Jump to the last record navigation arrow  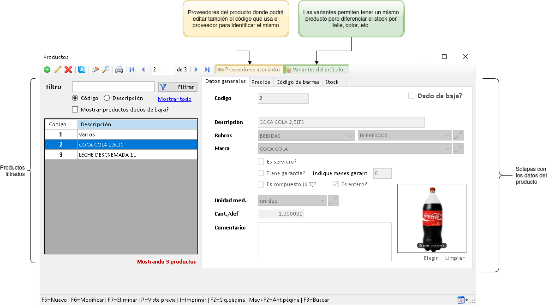point(207,70)
